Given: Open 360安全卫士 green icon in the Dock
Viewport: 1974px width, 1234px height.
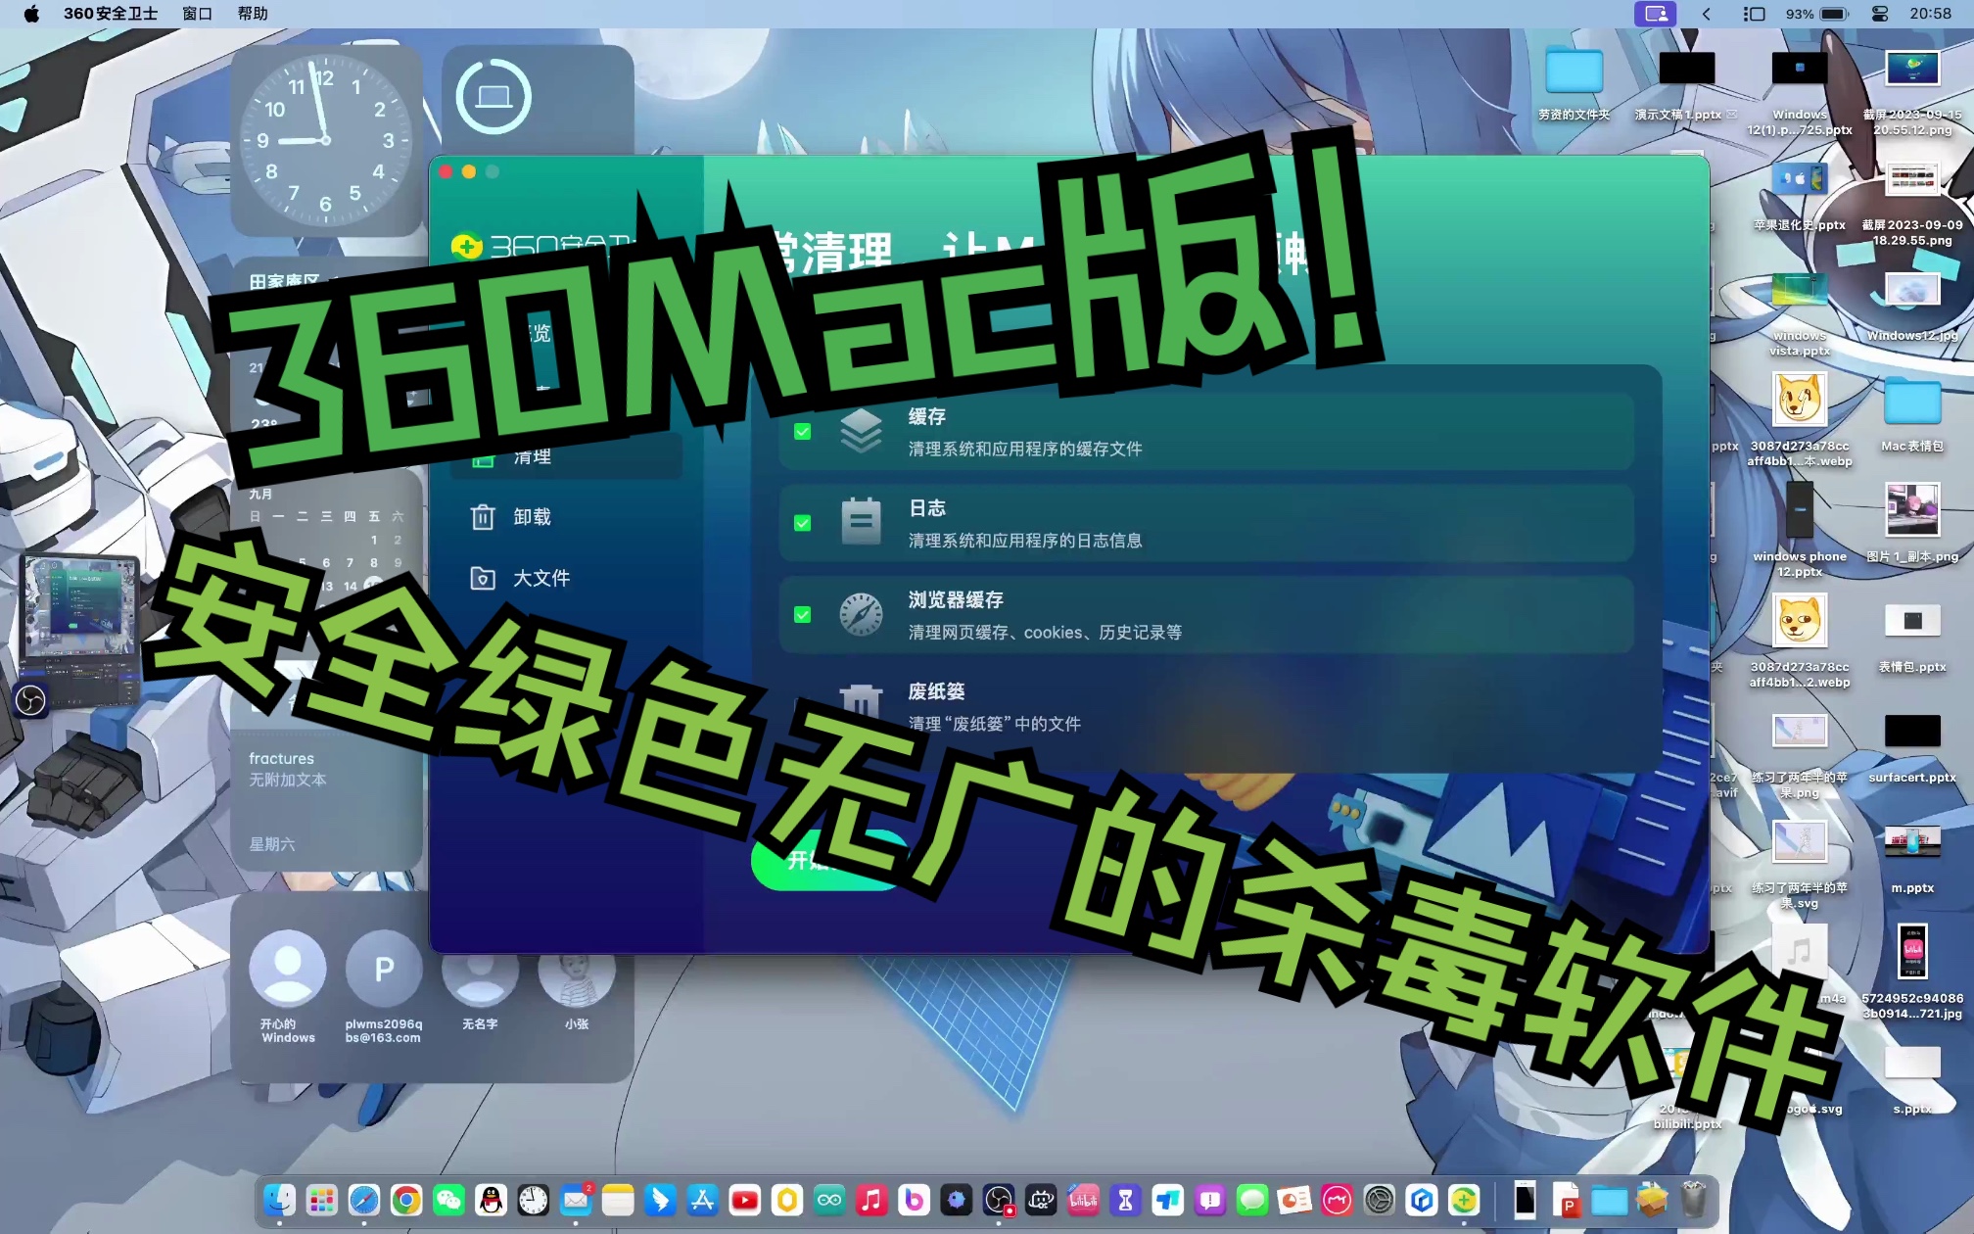Looking at the screenshot, I should pos(1464,1200).
